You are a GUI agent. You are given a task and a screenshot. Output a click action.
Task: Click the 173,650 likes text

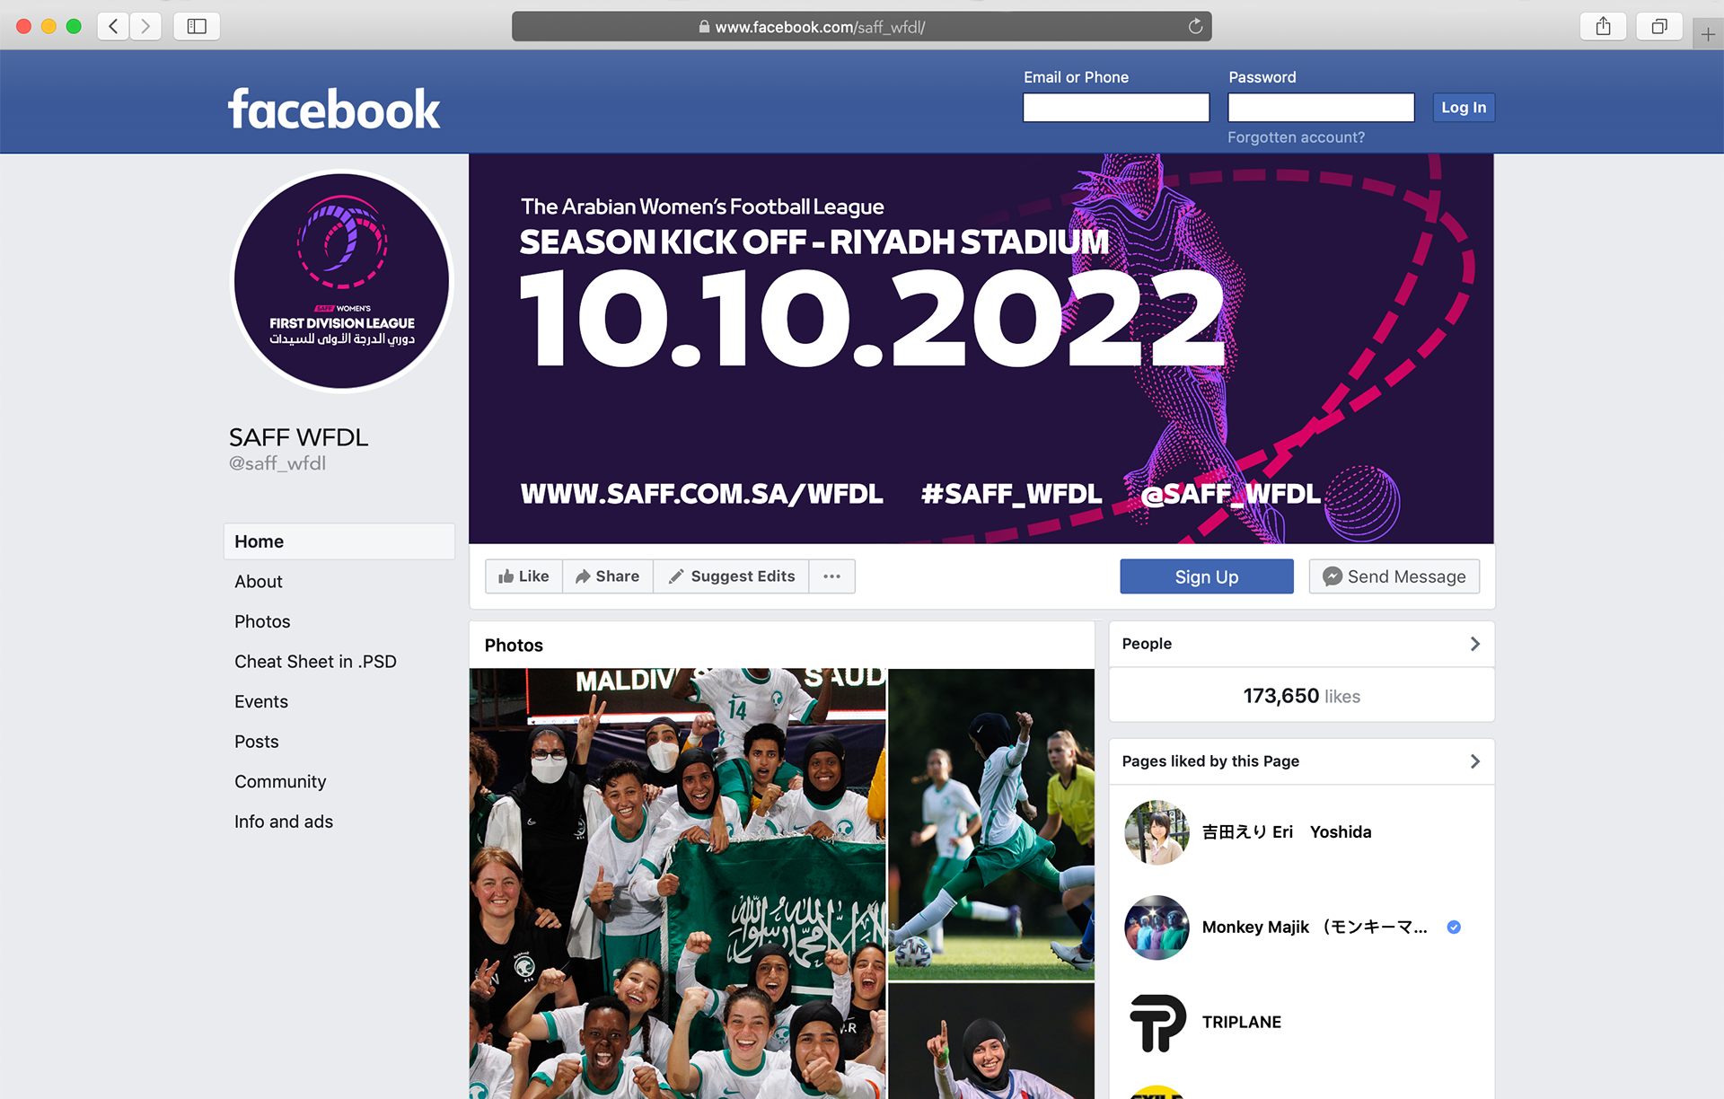(x=1301, y=696)
